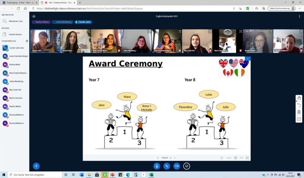Turn on multi-user whiteboard mode
304x178 pixels.
(x=299, y=119)
